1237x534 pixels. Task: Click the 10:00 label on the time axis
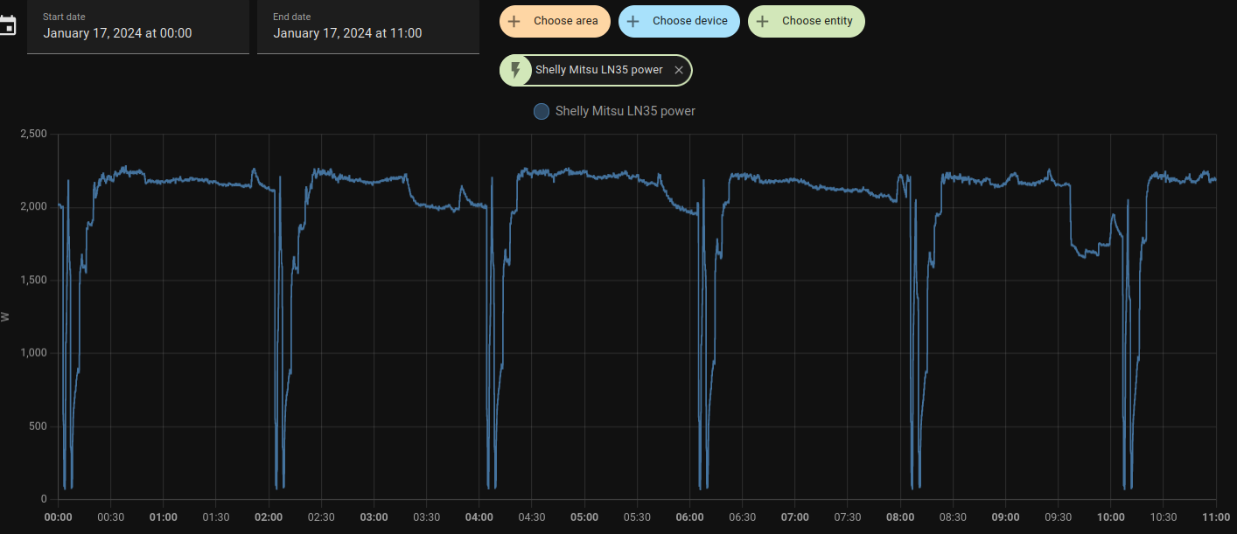point(1111,517)
